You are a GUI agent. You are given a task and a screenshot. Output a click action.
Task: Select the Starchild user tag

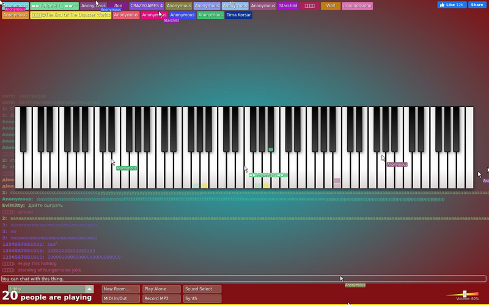[x=288, y=6]
